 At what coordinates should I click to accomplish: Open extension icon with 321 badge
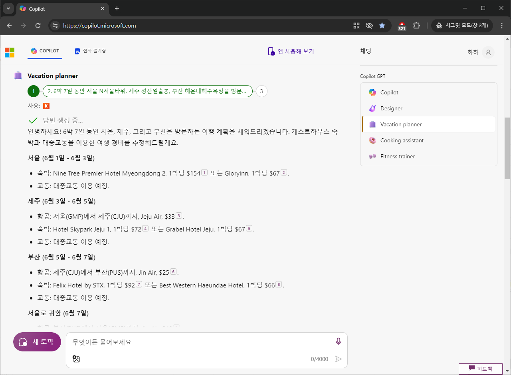pyautogui.click(x=402, y=26)
